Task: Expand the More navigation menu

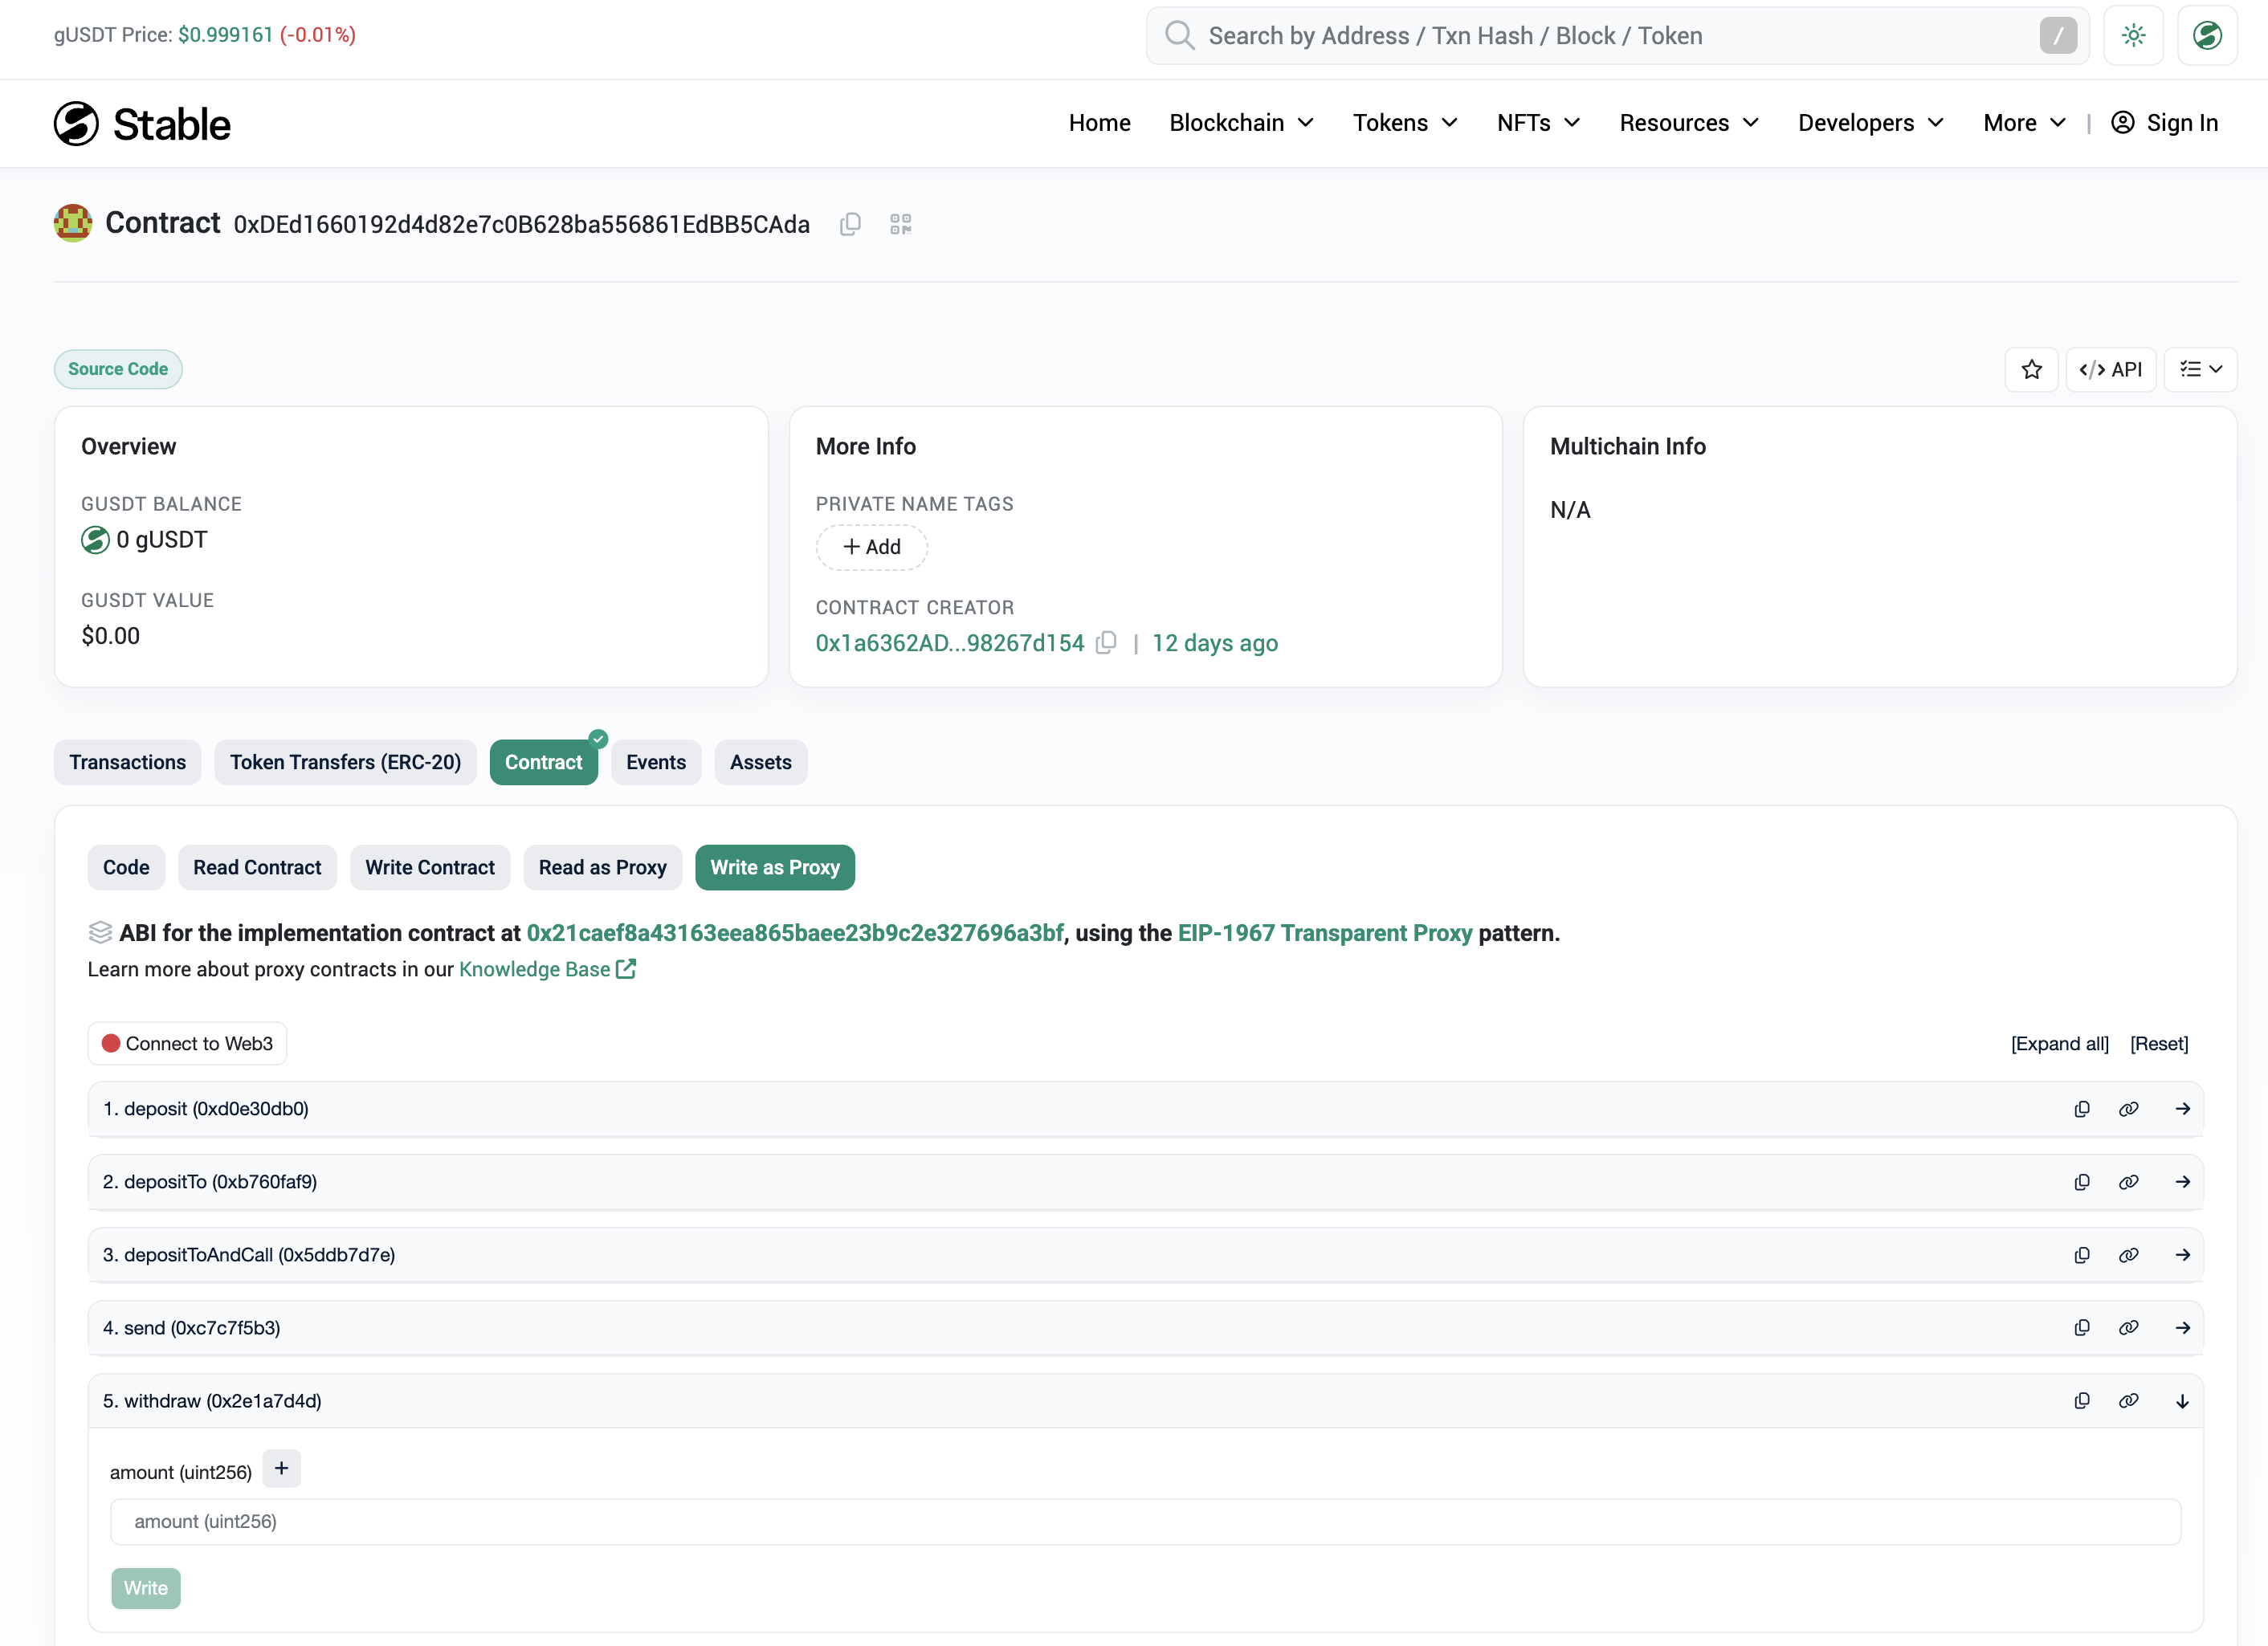Action: click(2022, 123)
